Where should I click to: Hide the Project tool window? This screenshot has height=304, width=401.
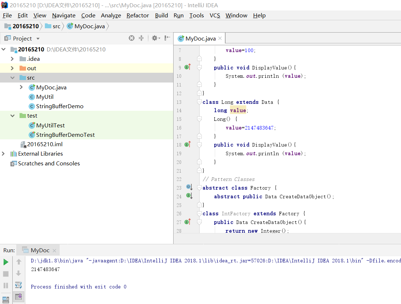coord(167,38)
